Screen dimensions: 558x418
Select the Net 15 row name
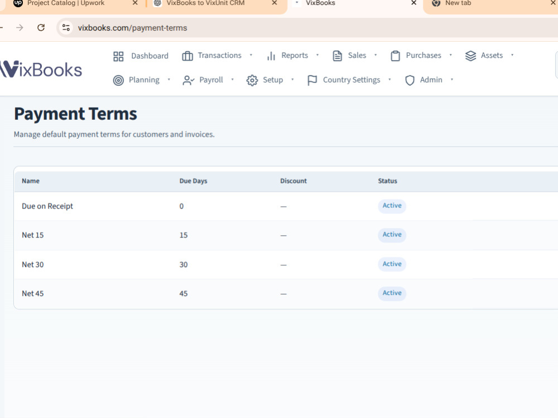click(x=33, y=235)
